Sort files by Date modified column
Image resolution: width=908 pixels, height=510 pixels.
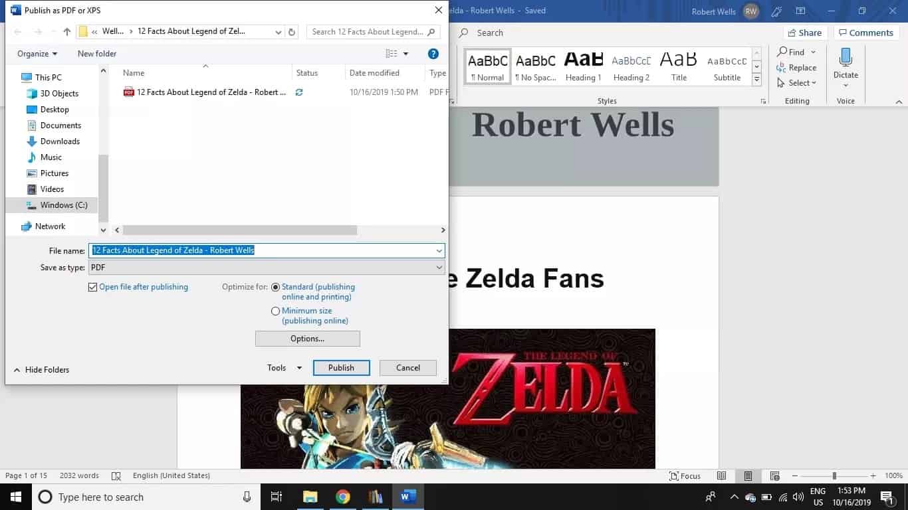pos(375,73)
